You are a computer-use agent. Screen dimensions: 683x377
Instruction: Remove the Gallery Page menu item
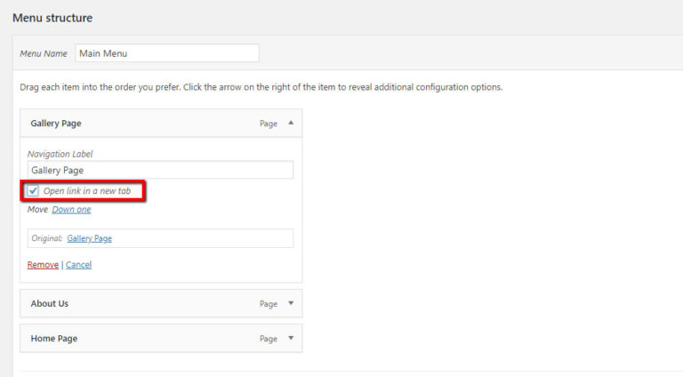coord(43,265)
